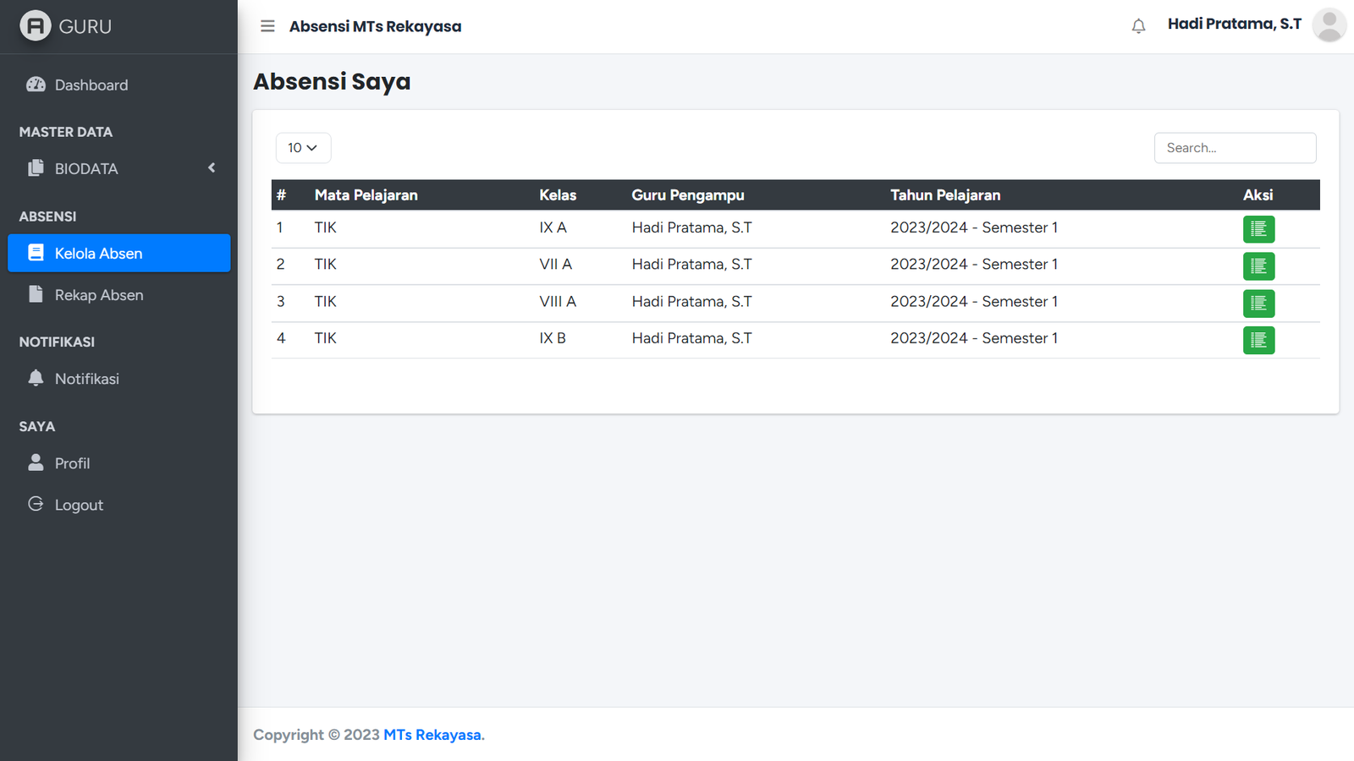Image resolution: width=1354 pixels, height=761 pixels.
Task: Click the hamburger sidebar toggle icon
Action: coord(267,26)
